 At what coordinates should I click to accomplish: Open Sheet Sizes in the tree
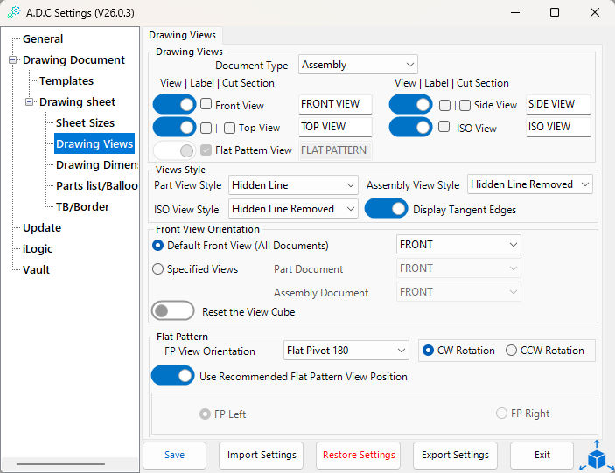(x=85, y=123)
